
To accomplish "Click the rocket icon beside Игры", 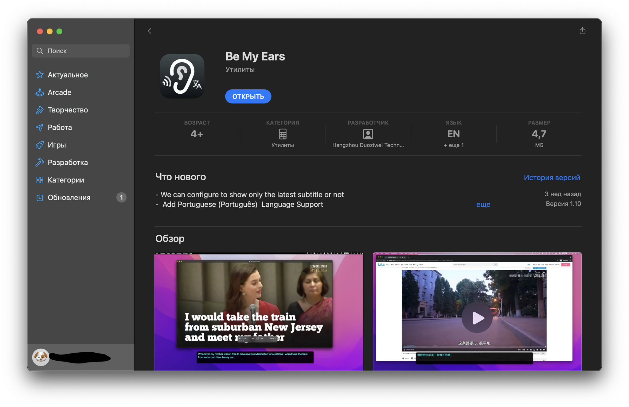I will click(40, 145).
